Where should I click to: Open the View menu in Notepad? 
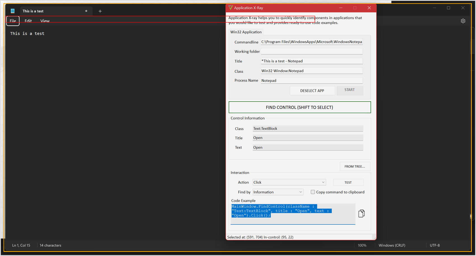click(45, 21)
